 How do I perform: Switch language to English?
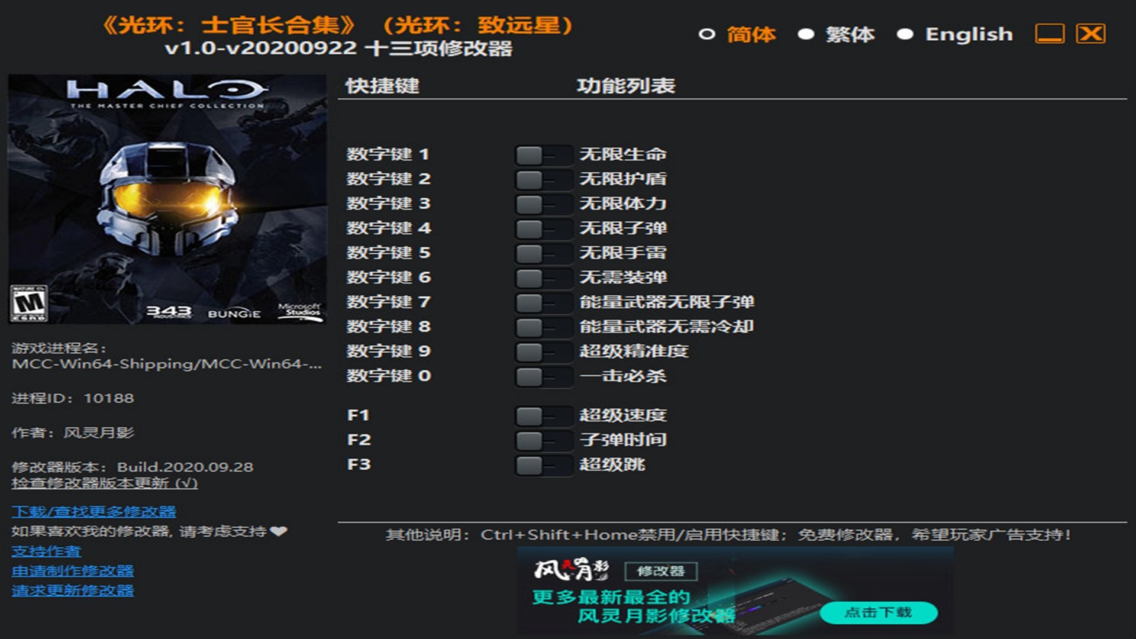pyautogui.click(x=905, y=34)
